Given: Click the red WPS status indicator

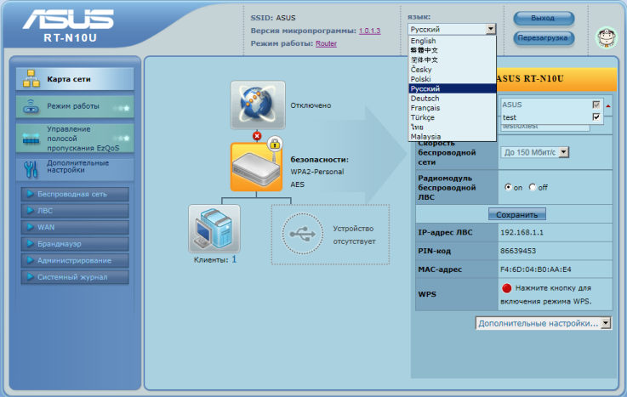Looking at the screenshot, I should tap(507, 288).
